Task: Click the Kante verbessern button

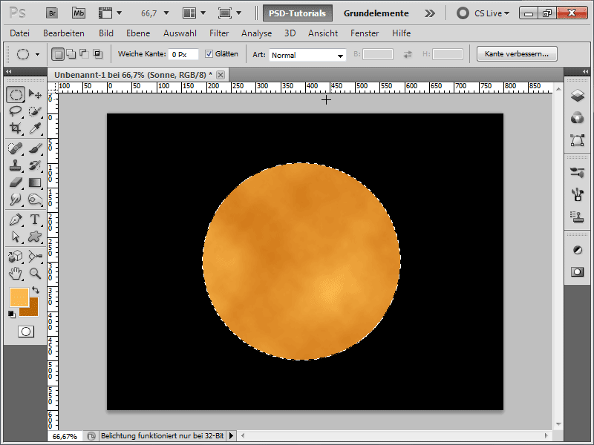Action: pyautogui.click(x=517, y=53)
